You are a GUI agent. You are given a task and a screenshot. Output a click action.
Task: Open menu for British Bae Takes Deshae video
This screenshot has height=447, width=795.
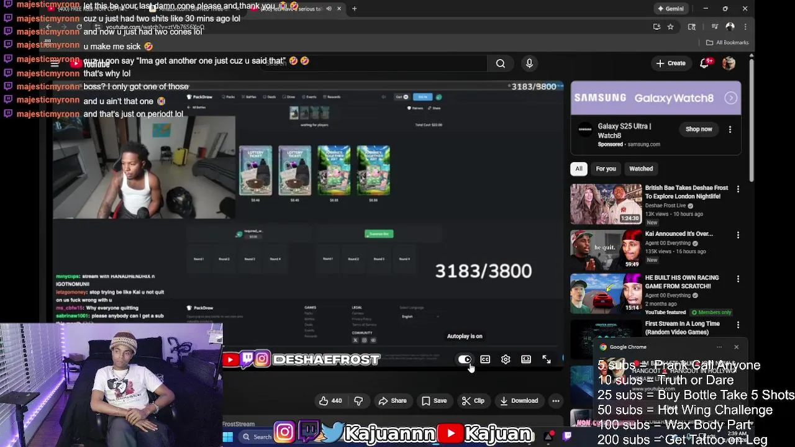pos(738,189)
